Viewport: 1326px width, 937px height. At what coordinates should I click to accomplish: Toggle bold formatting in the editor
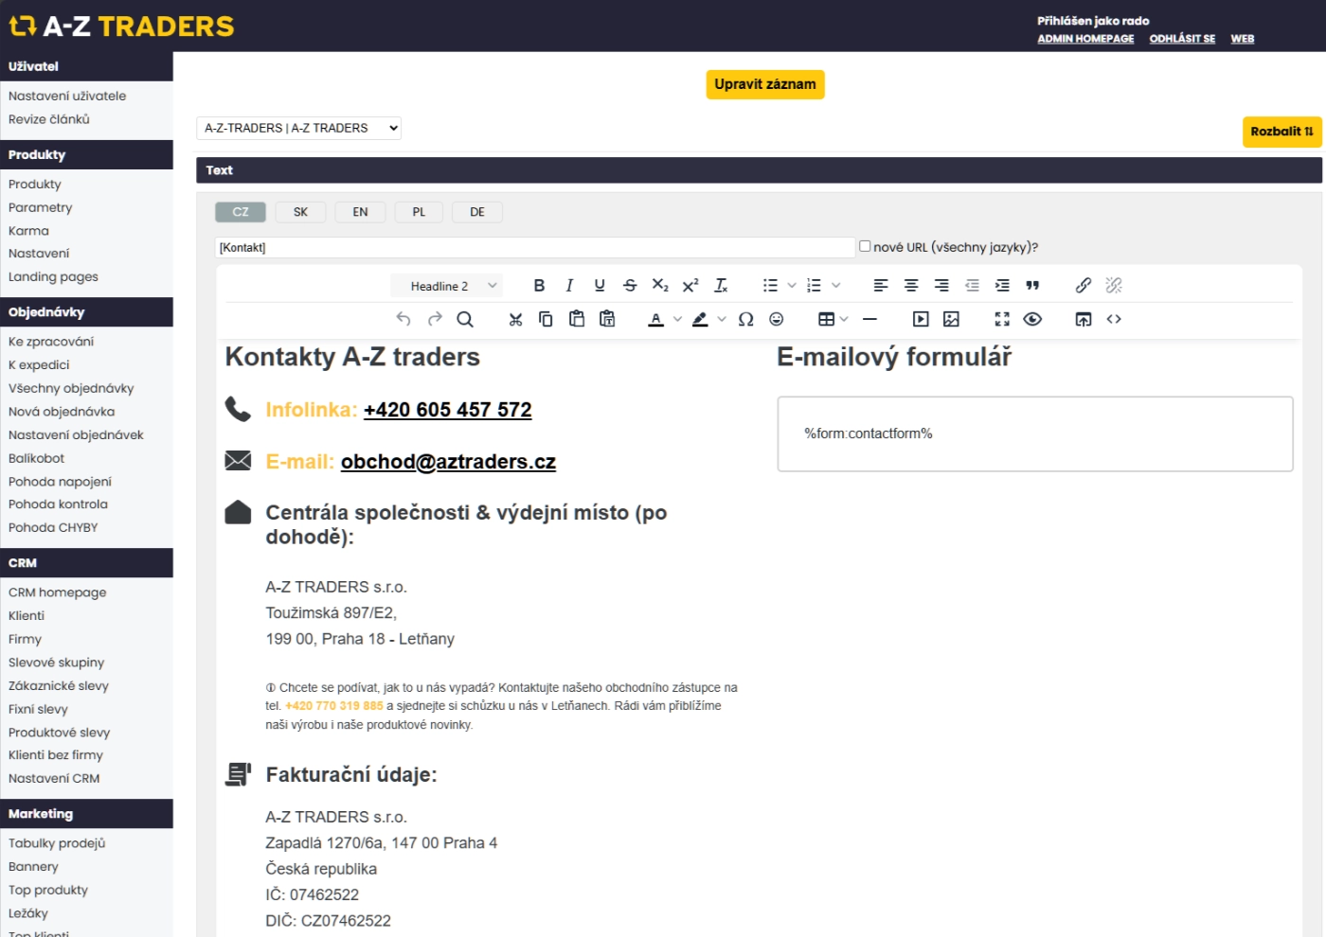coord(539,286)
